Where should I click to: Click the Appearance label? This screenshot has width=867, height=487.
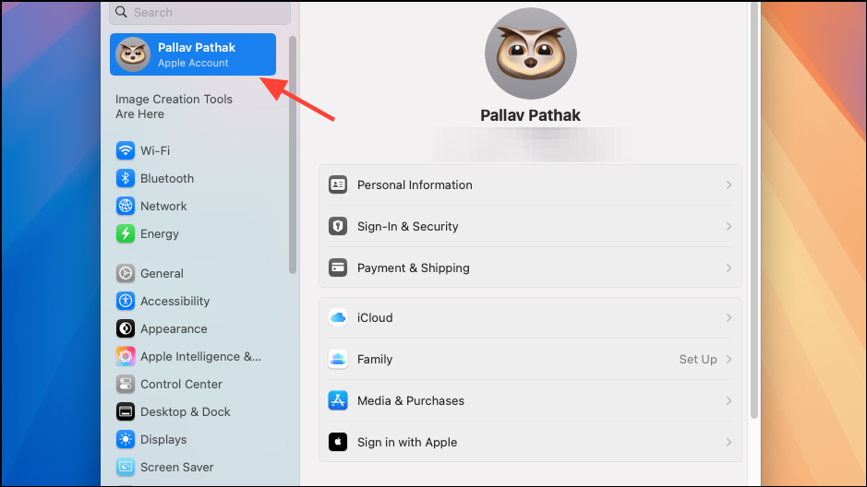pos(174,328)
